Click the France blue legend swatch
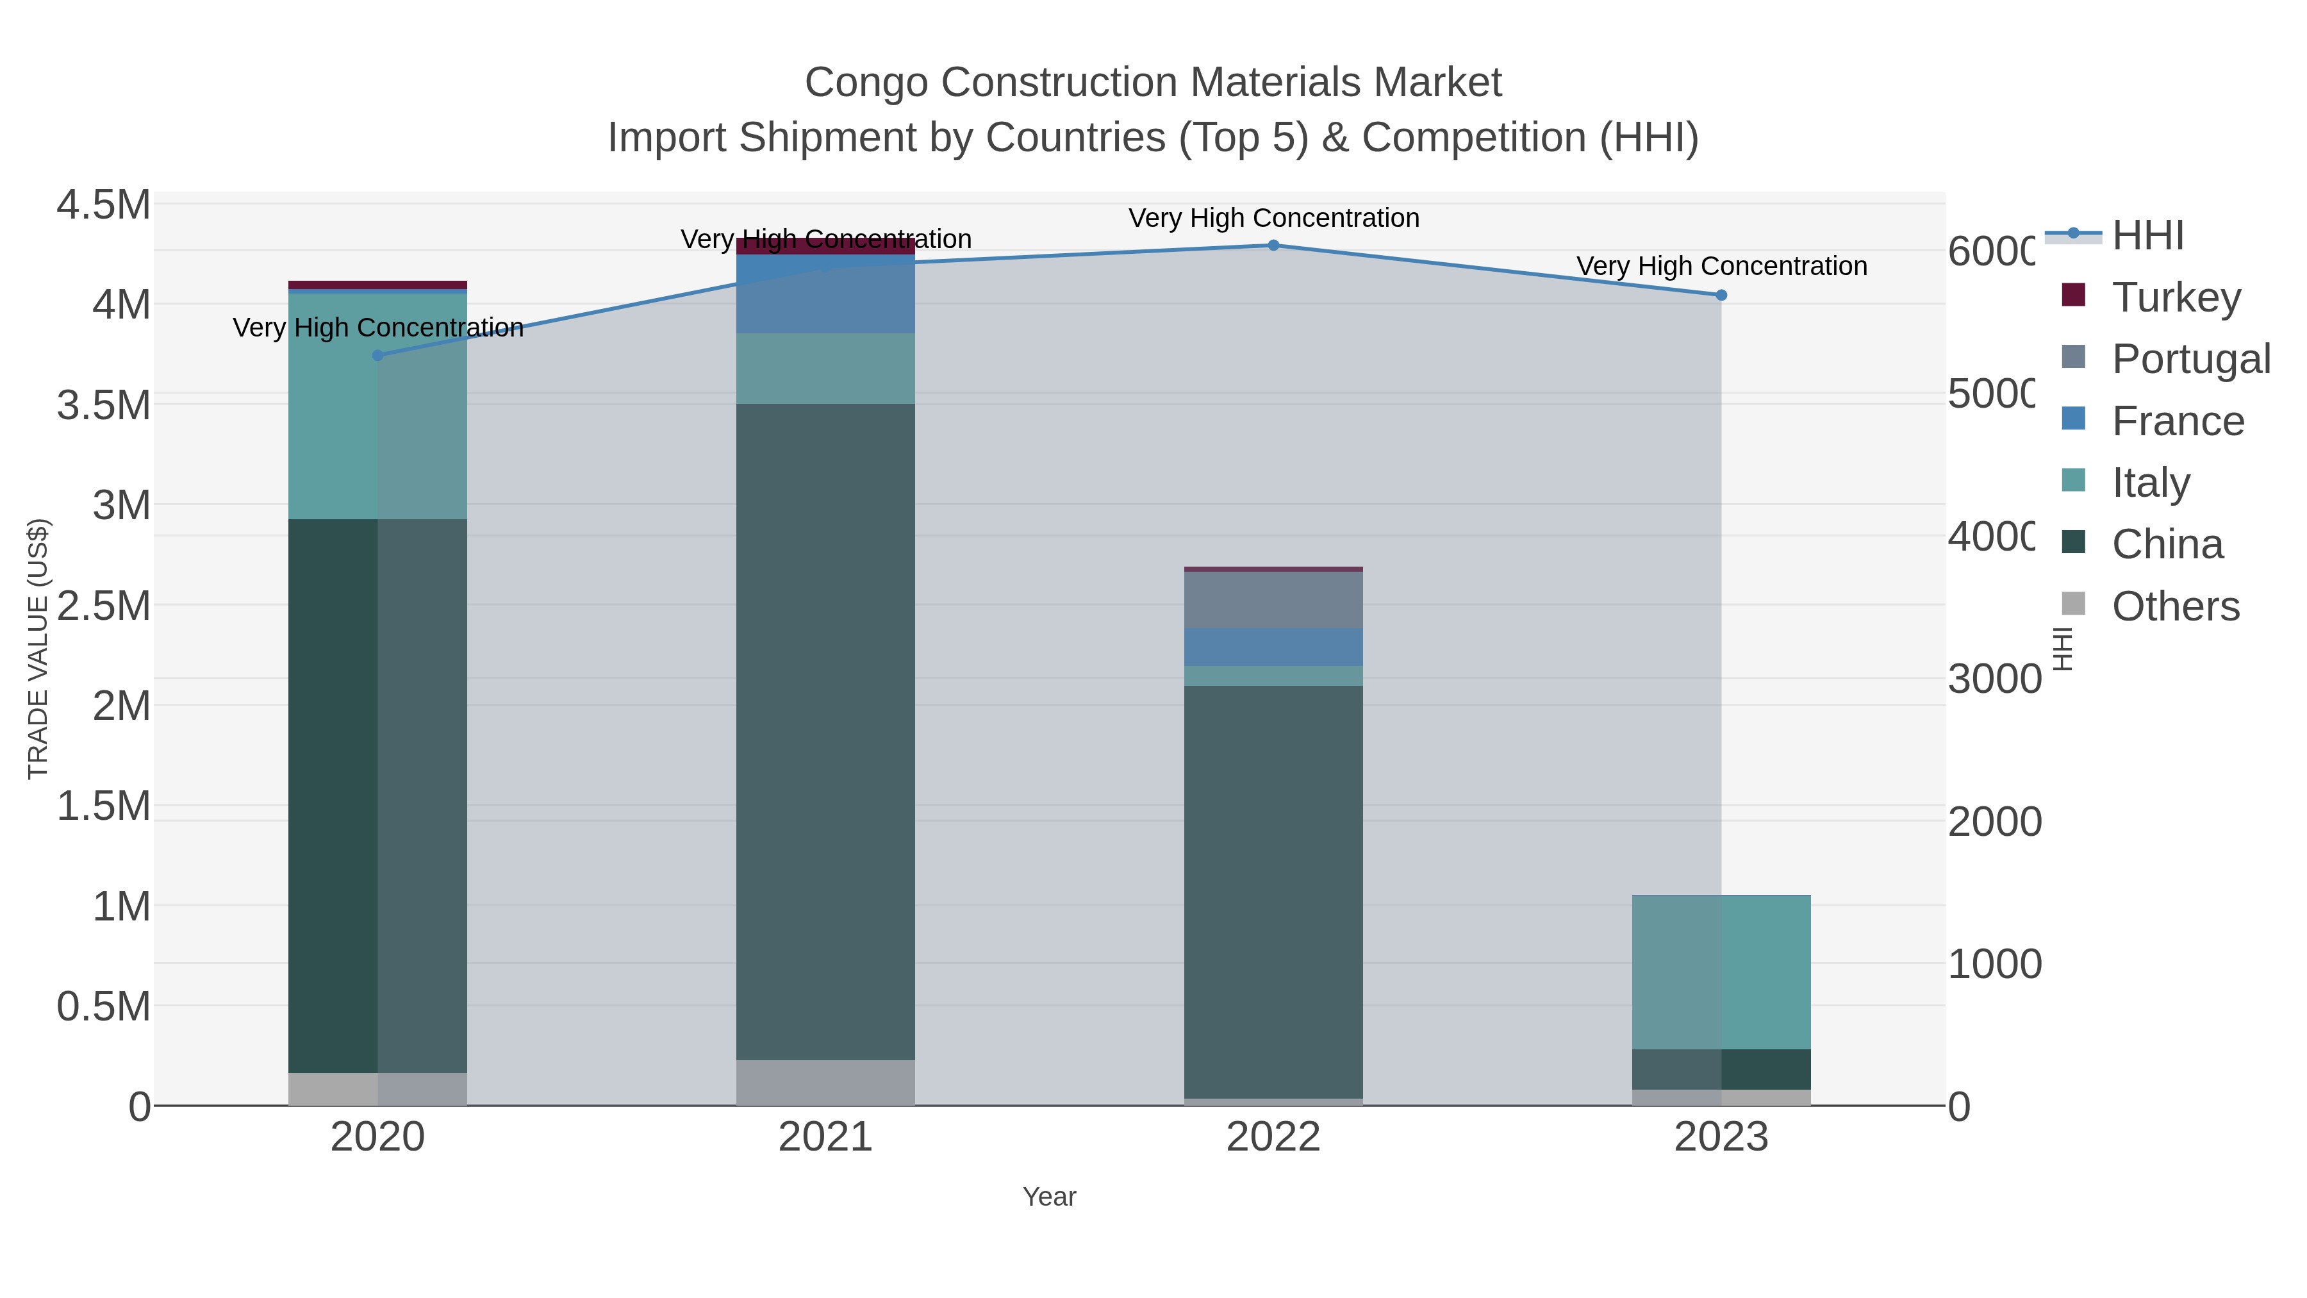 point(2073,419)
